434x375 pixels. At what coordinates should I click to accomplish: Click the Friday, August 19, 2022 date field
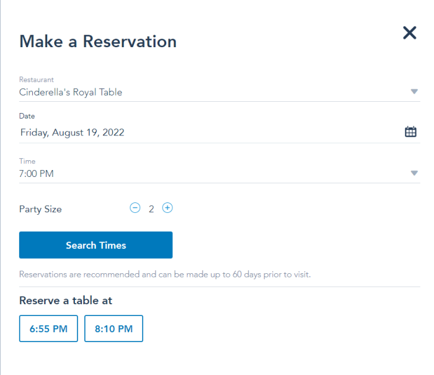(x=219, y=132)
